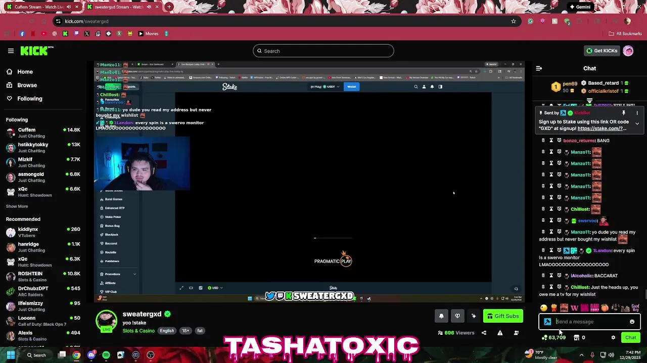
Task: Click the hammer badge in message box
Action: click(x=547, y=322)
